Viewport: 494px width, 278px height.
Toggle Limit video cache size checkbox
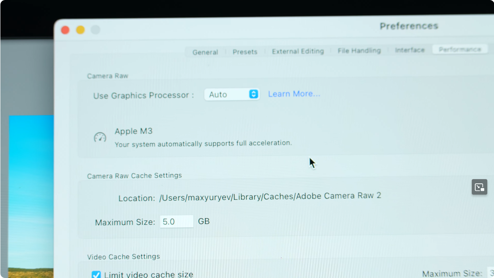(x=96, y=275)
